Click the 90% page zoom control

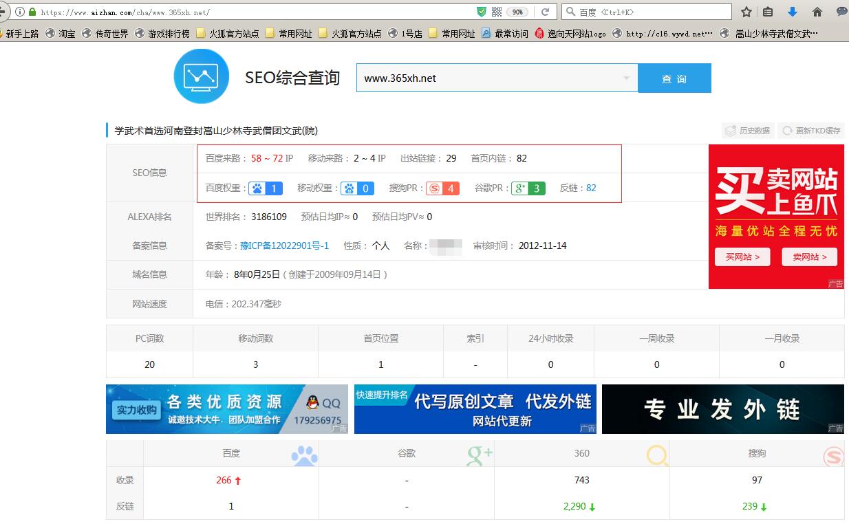pyautogui.click(x=517, y=11)
